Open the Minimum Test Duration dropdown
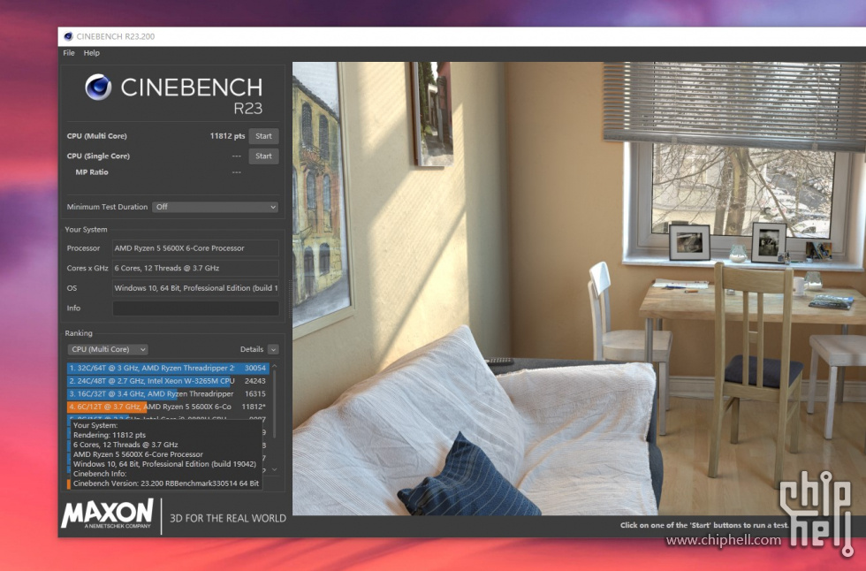Screen dimensions: 866x571 coord(215,207)
